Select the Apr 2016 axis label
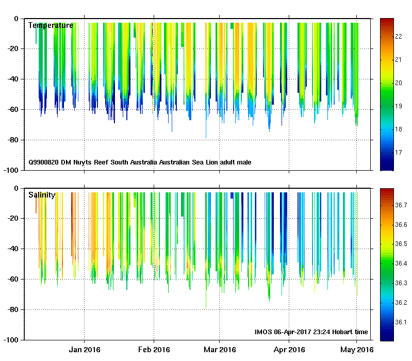This screenshot has width=412, height=361. 289,350
